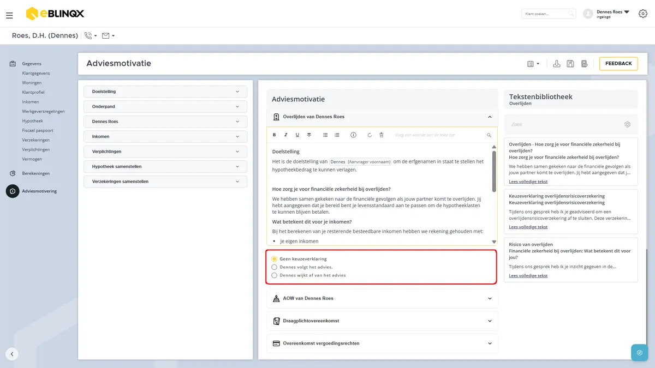This screenshot has width=655, height=368.
Task: Click the info icon in the editor toolbar
Action: 353,135
